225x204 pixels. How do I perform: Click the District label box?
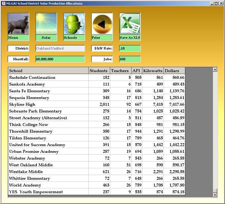[18, 48]
